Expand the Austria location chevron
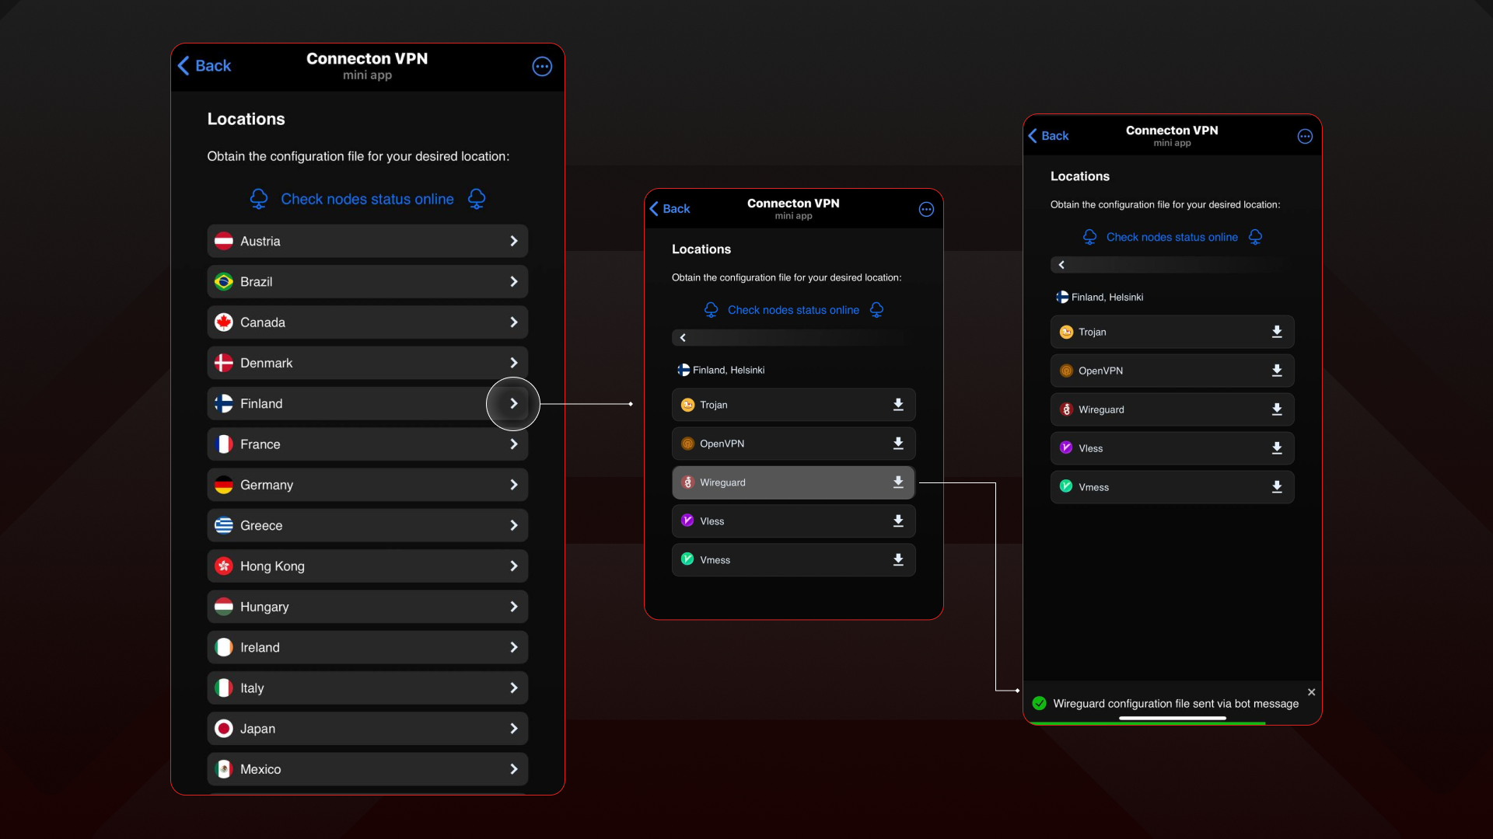The width and height of the screenshot is (1493, 839). [x=513, y=242]
